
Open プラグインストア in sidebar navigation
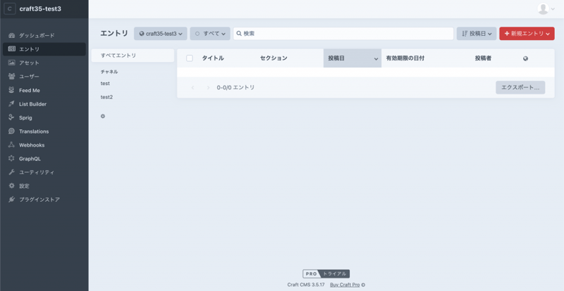(44, 199)
